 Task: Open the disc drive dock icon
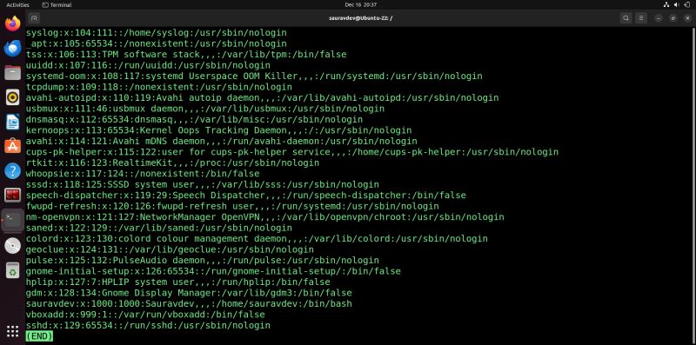[12, 245]
